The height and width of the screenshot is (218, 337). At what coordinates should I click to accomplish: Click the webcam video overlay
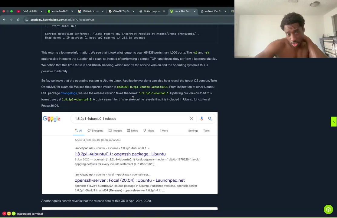(x=286, y=29)
